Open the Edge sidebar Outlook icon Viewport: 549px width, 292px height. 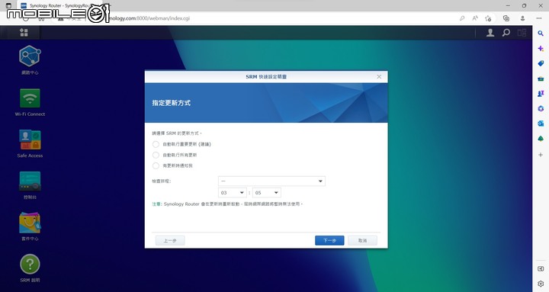[x=541, y=124]
